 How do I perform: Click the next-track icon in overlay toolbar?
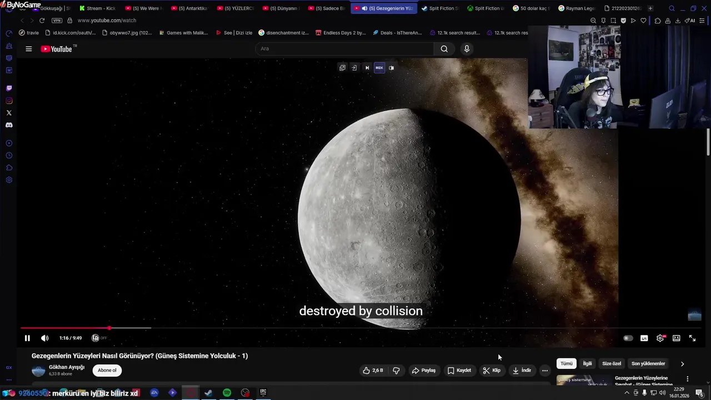(367, 68)
